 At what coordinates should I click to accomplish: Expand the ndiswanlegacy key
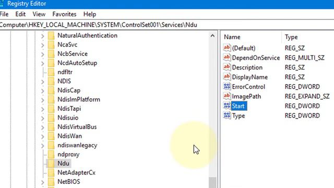(x=43, y=146)
